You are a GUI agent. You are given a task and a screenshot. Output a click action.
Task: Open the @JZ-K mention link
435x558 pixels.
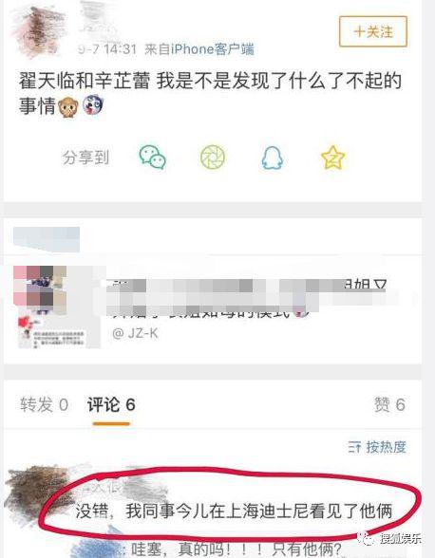click(x=135, y=333)
